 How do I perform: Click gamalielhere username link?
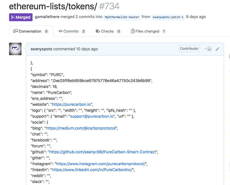[x=47, y=17]
